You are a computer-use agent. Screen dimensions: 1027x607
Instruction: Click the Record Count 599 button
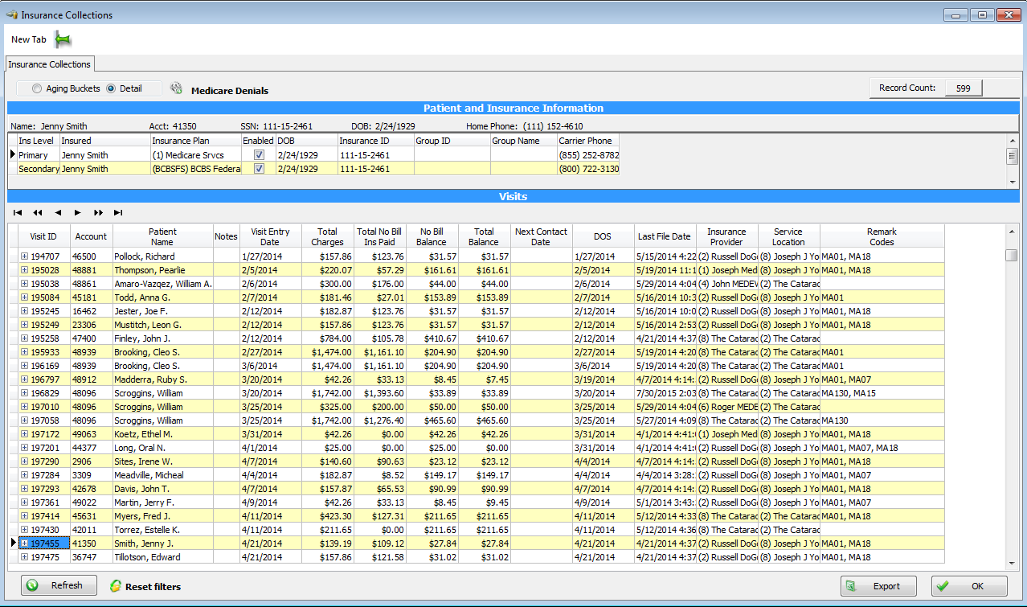[963, 88]
